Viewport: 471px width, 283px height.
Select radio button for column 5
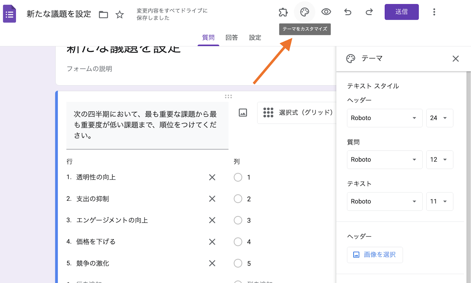(238, 263)
